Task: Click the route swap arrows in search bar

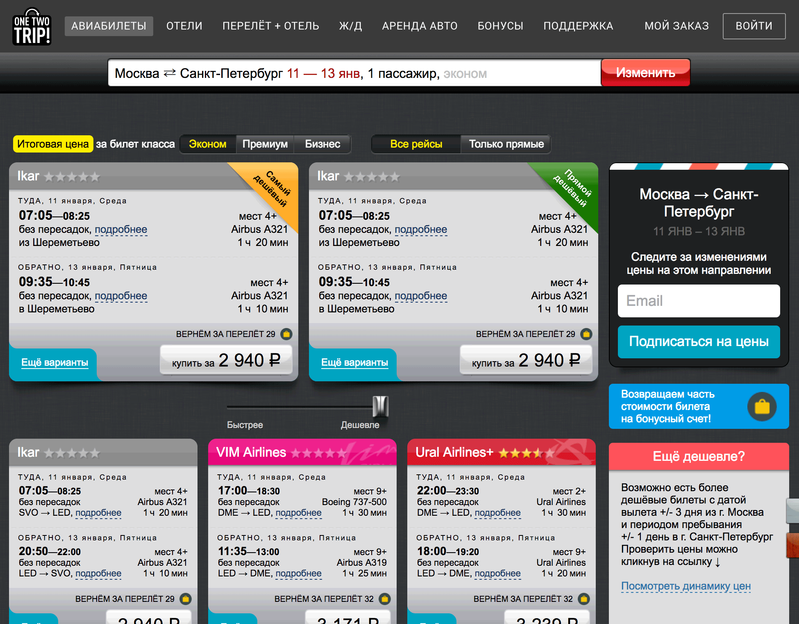Action: [x=170, y=73]
